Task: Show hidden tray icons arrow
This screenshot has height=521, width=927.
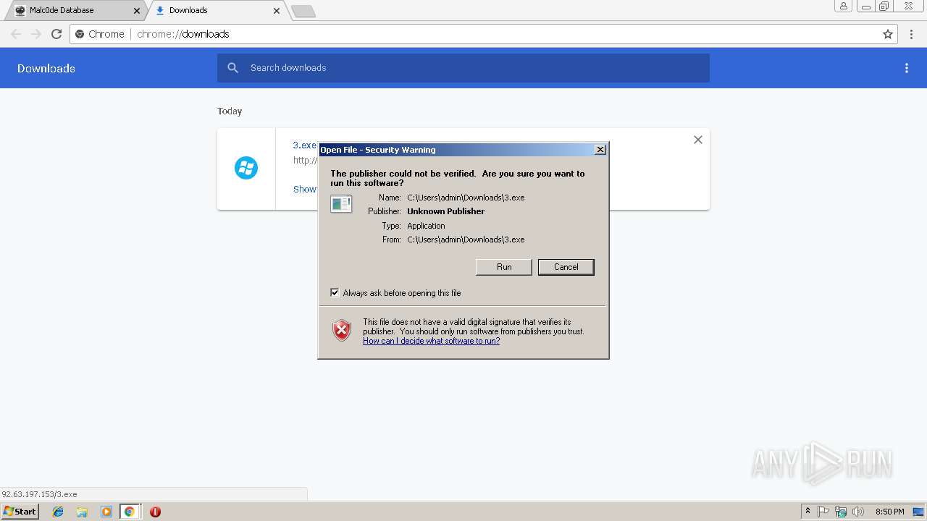Action: (x=808, y=512)
